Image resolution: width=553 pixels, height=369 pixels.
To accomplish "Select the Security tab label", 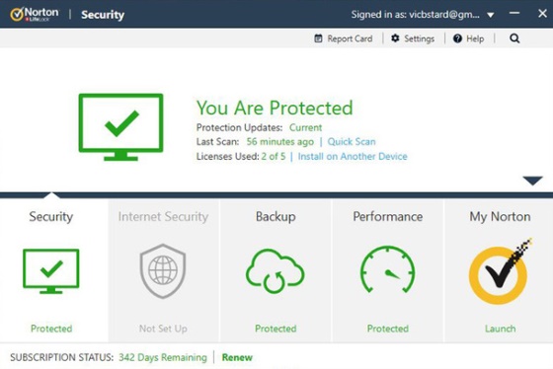I will [x=51, y=216].
